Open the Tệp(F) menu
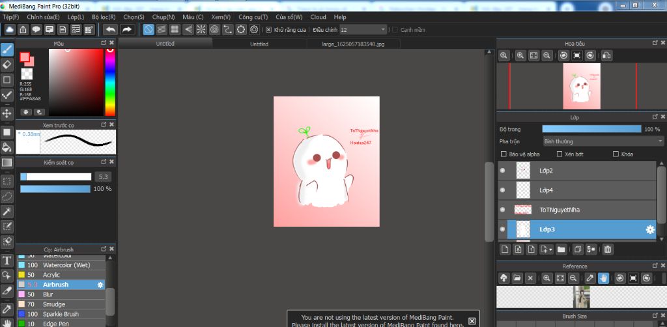This screenshot has height=327, width=667. click(10, 17)
